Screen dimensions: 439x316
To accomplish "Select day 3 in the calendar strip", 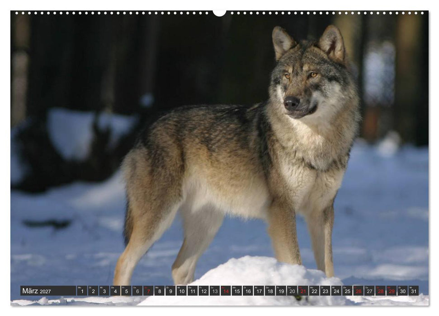I will click(104, 291).
